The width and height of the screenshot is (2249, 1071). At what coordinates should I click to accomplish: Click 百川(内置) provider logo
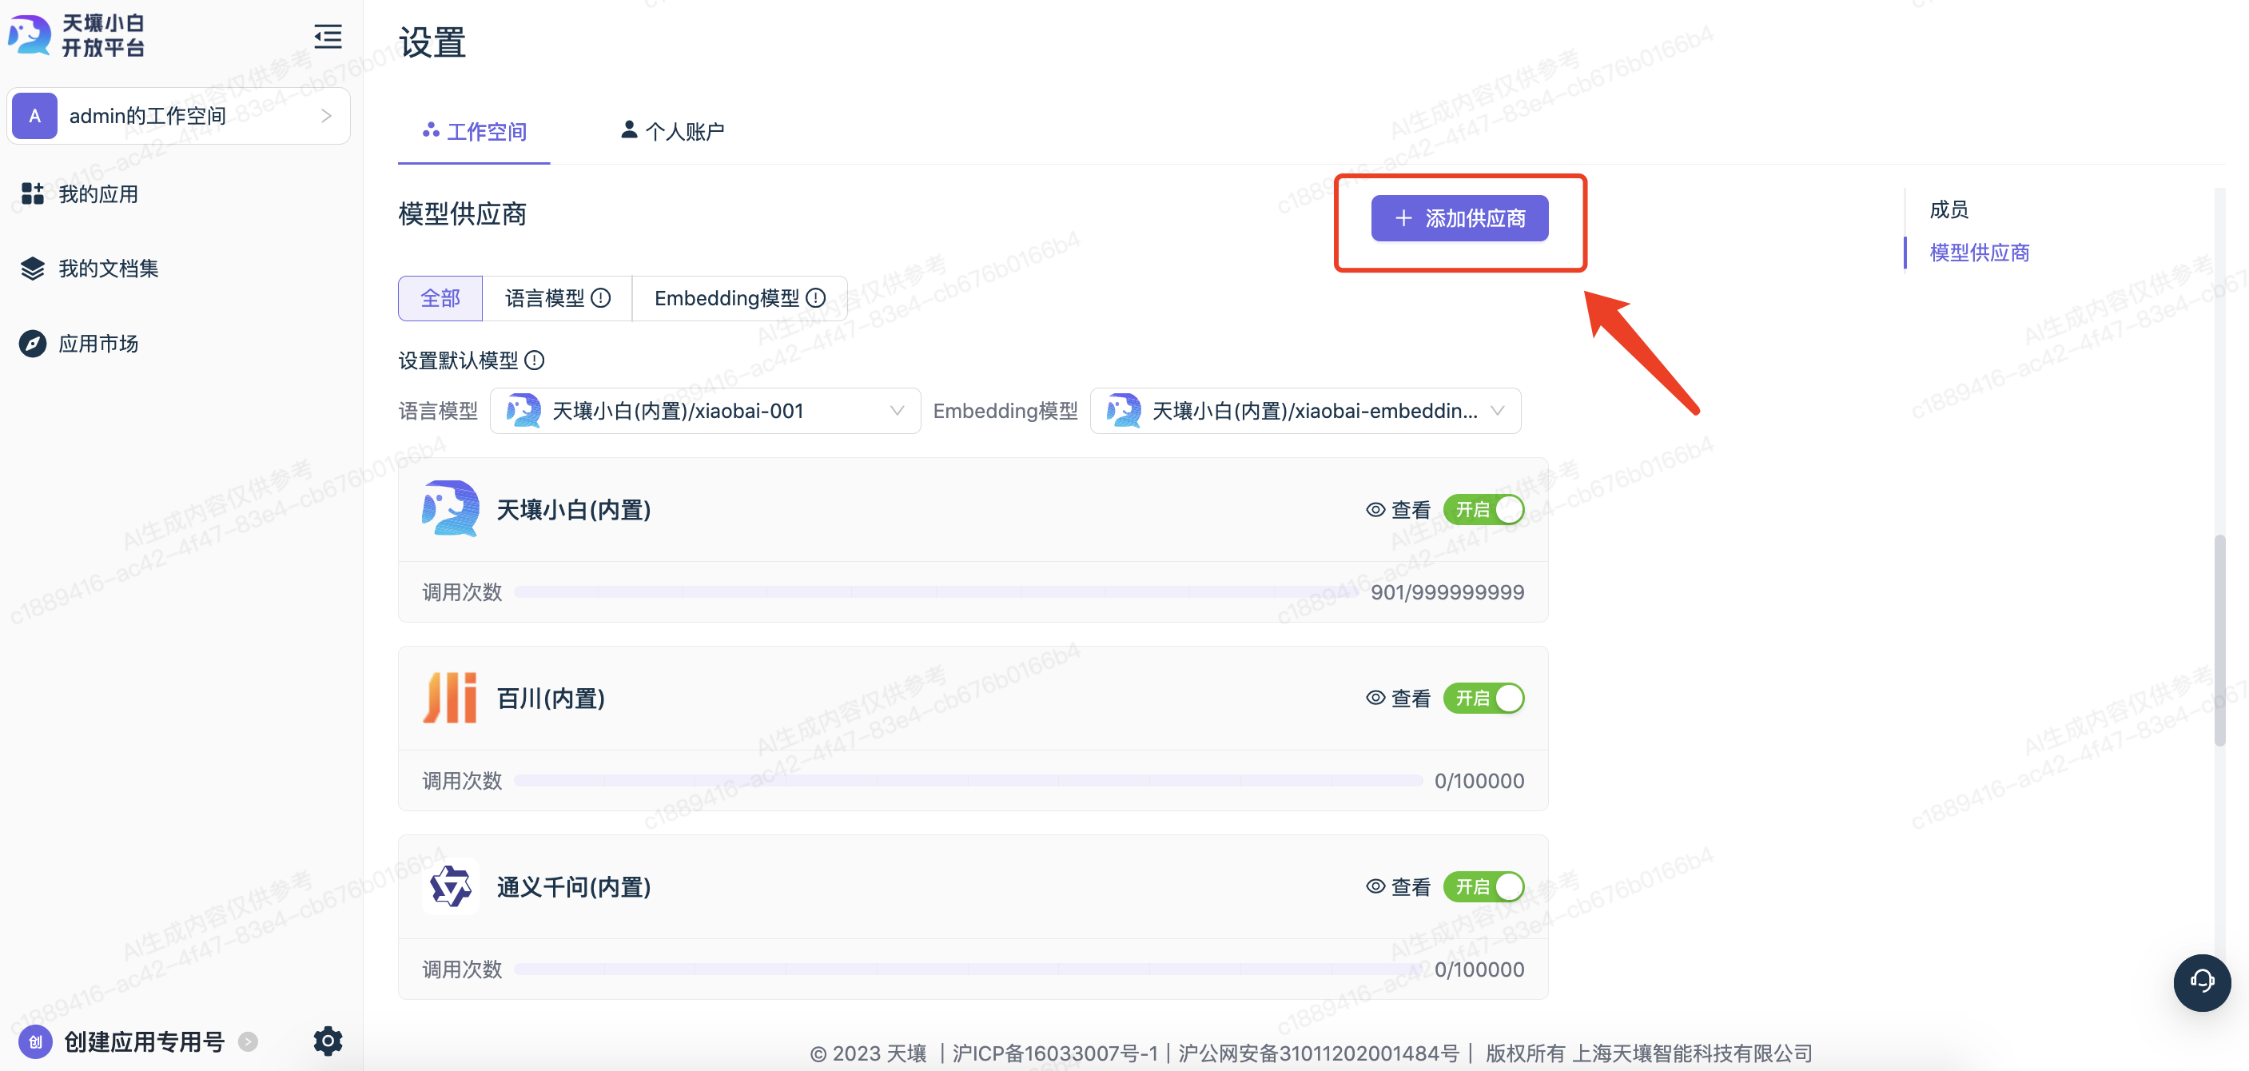(451, 698)
